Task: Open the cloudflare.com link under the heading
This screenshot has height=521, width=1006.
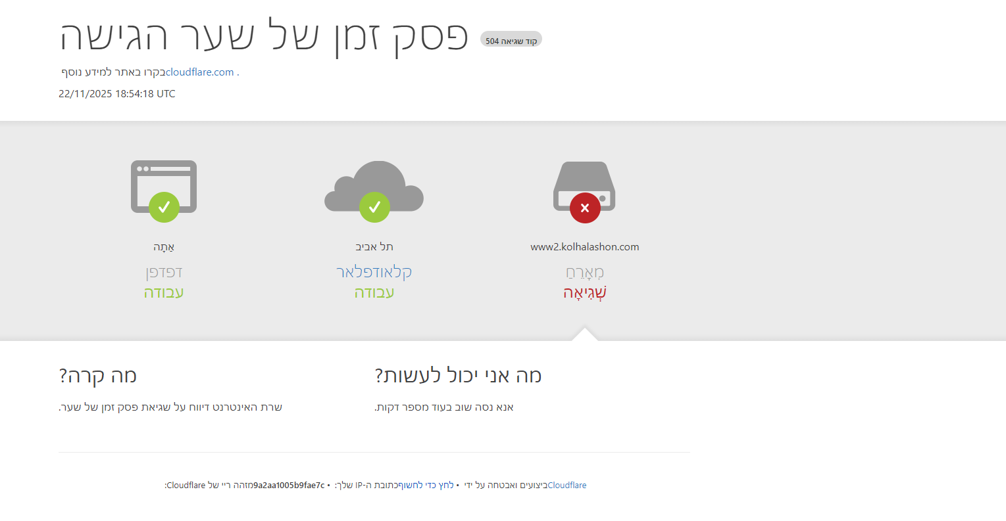Action: coord(199,72)
